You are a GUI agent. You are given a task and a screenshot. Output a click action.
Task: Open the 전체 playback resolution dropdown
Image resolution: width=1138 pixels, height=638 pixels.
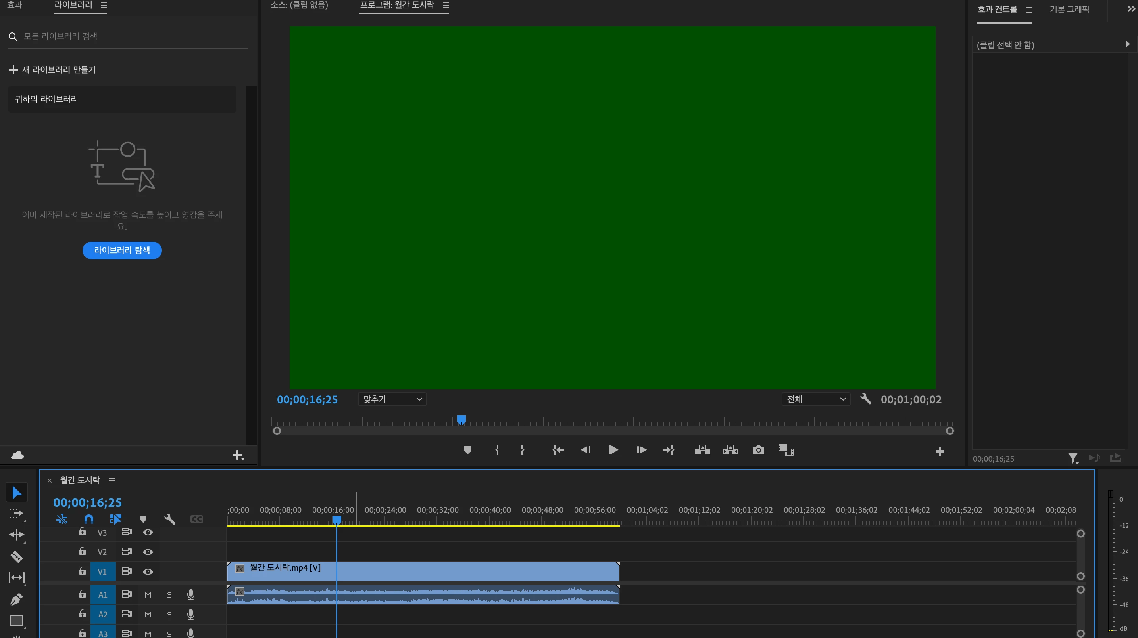815,399
